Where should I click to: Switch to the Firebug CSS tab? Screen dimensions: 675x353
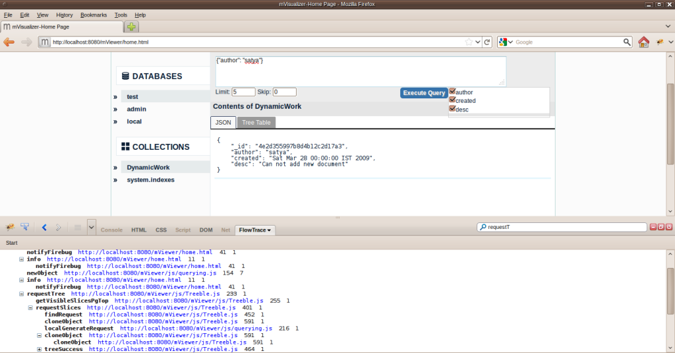tap(161, 230)
